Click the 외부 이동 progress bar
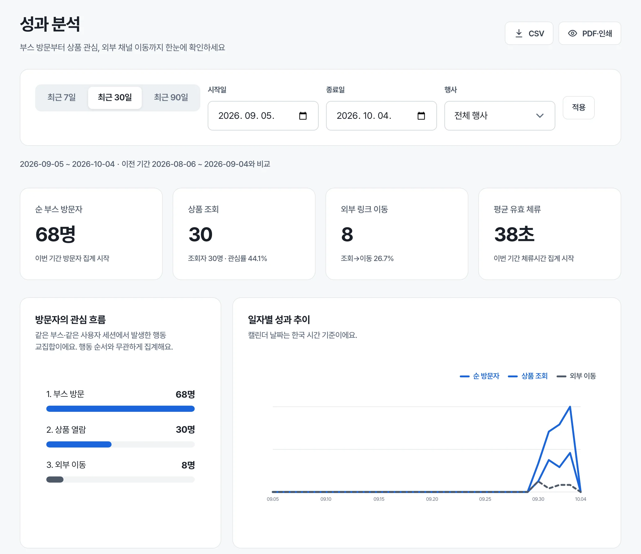The width and height of the screenshot is (641, 554). click(120, 480)
